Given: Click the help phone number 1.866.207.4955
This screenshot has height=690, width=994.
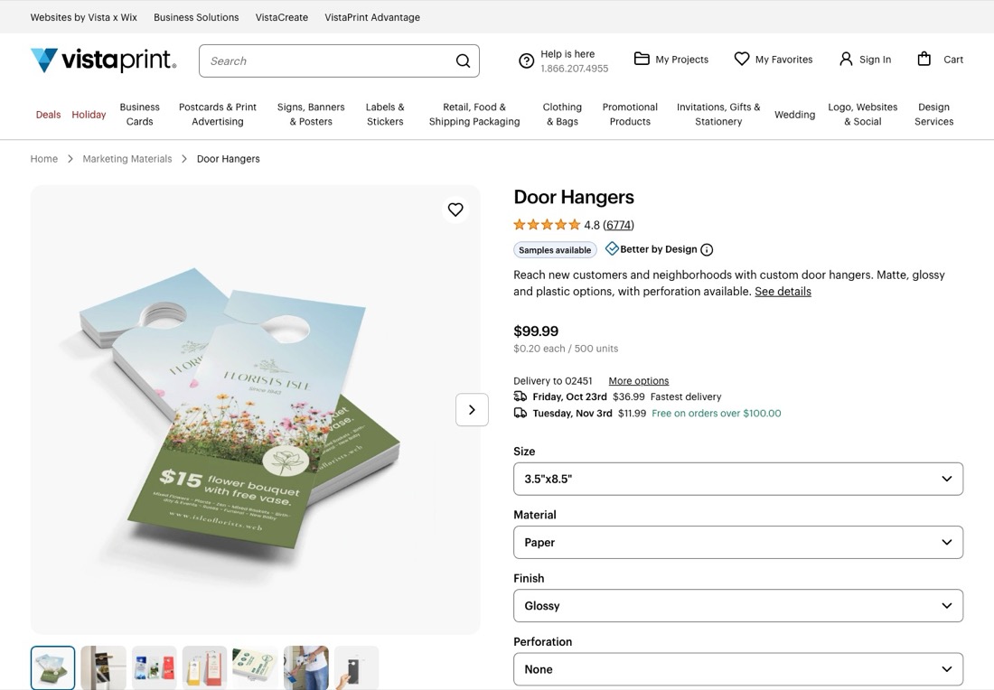Looking at the screenshot, I should point(575,69).
